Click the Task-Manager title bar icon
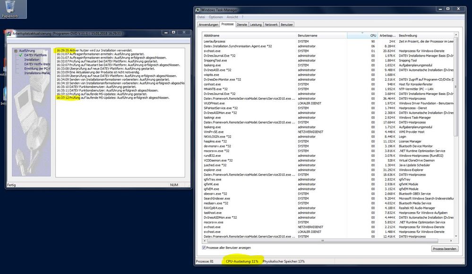Screen dimensions: 472x274 [198, 9]
